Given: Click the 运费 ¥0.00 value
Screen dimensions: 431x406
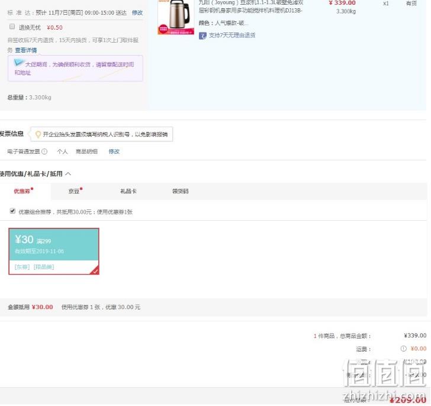Looking at the screenshot, I should [x=419, y=349].
